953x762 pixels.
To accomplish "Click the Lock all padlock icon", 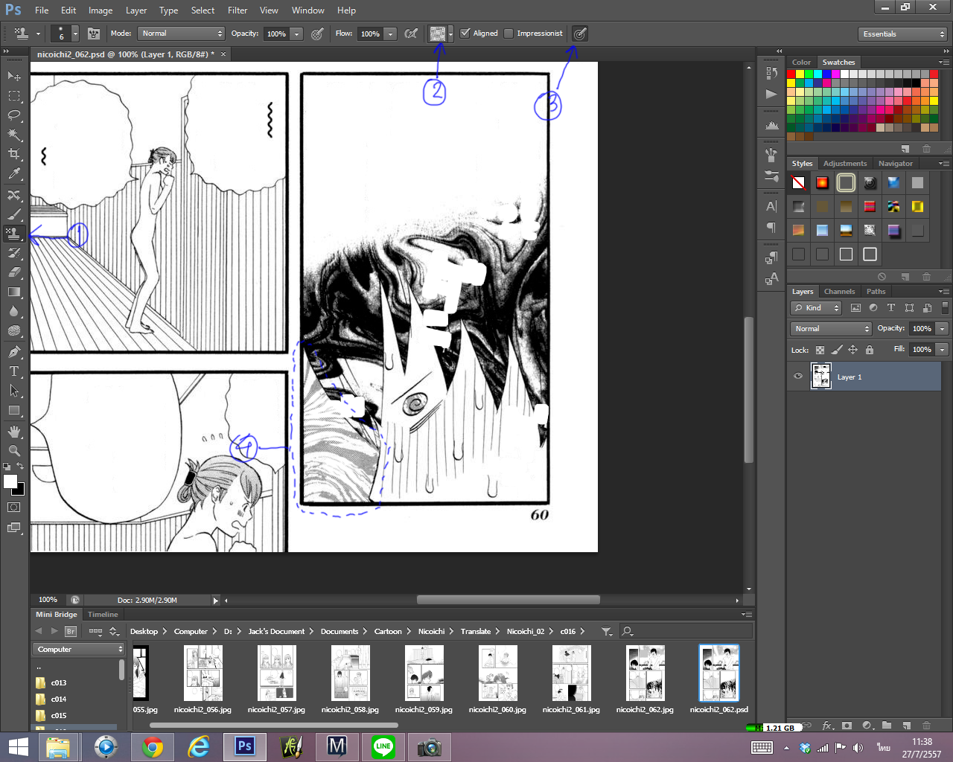I will 870,350.
